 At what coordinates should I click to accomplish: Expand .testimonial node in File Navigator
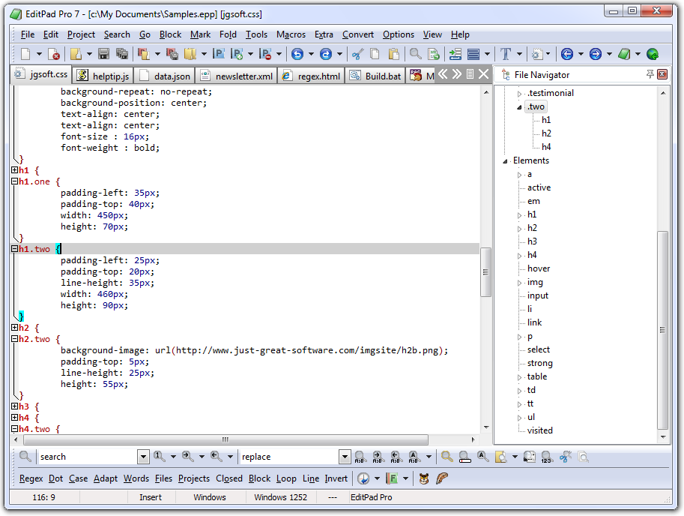click(519, 94)
